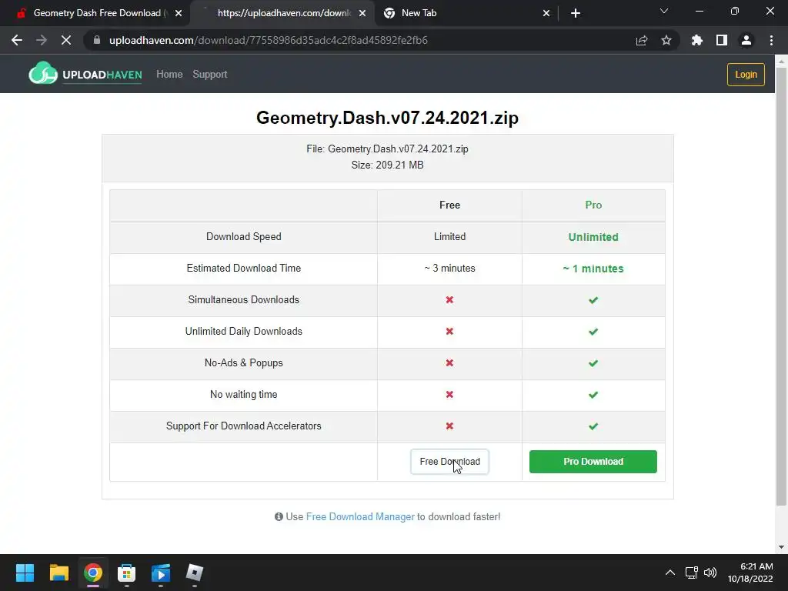Click green check in Simultaneous Downloads row
The width and height of the screenshot is (788, 591).
coord(593,300)
